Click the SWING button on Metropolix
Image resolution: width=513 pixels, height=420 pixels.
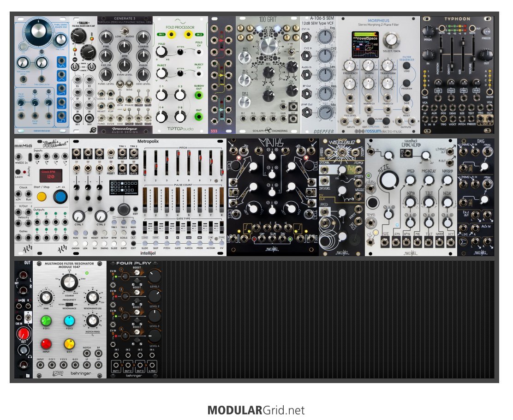[104, 243]
